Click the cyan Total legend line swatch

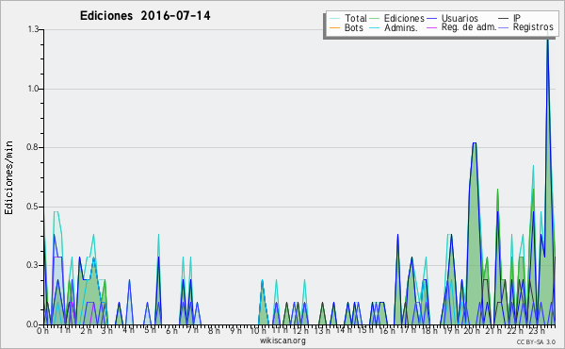(334, 19)
